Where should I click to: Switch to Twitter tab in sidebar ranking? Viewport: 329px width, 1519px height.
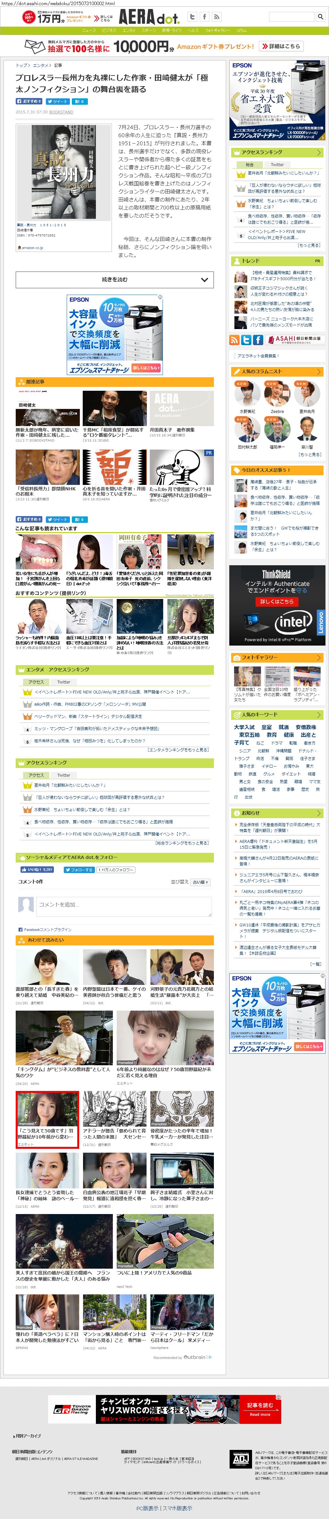(x=277, y=165)
